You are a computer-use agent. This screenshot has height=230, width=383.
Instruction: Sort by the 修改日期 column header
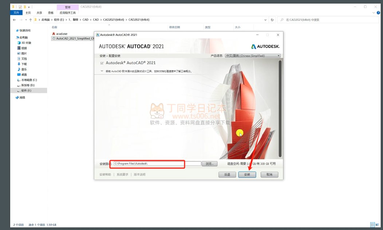coord(174,27)
